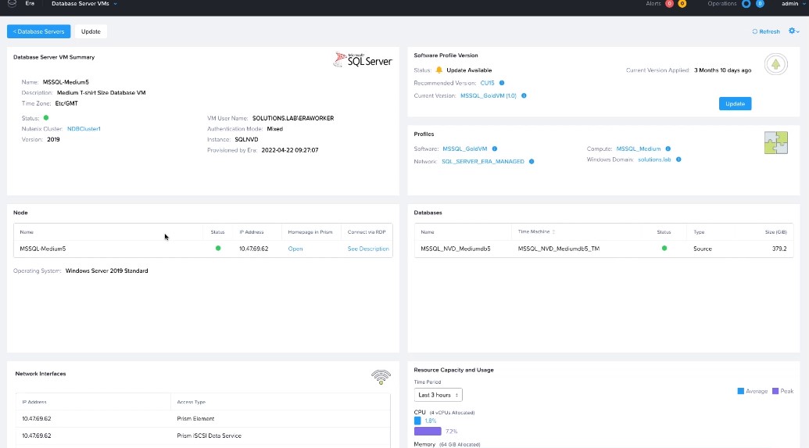This screenshot has height=448, width=809.
Task: Open the MSSQL_GoldVM software profile
Action: 464,149
